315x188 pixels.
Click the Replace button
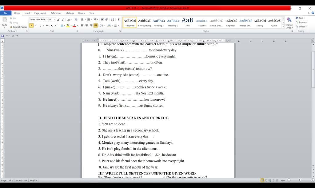tap(301, 22)
